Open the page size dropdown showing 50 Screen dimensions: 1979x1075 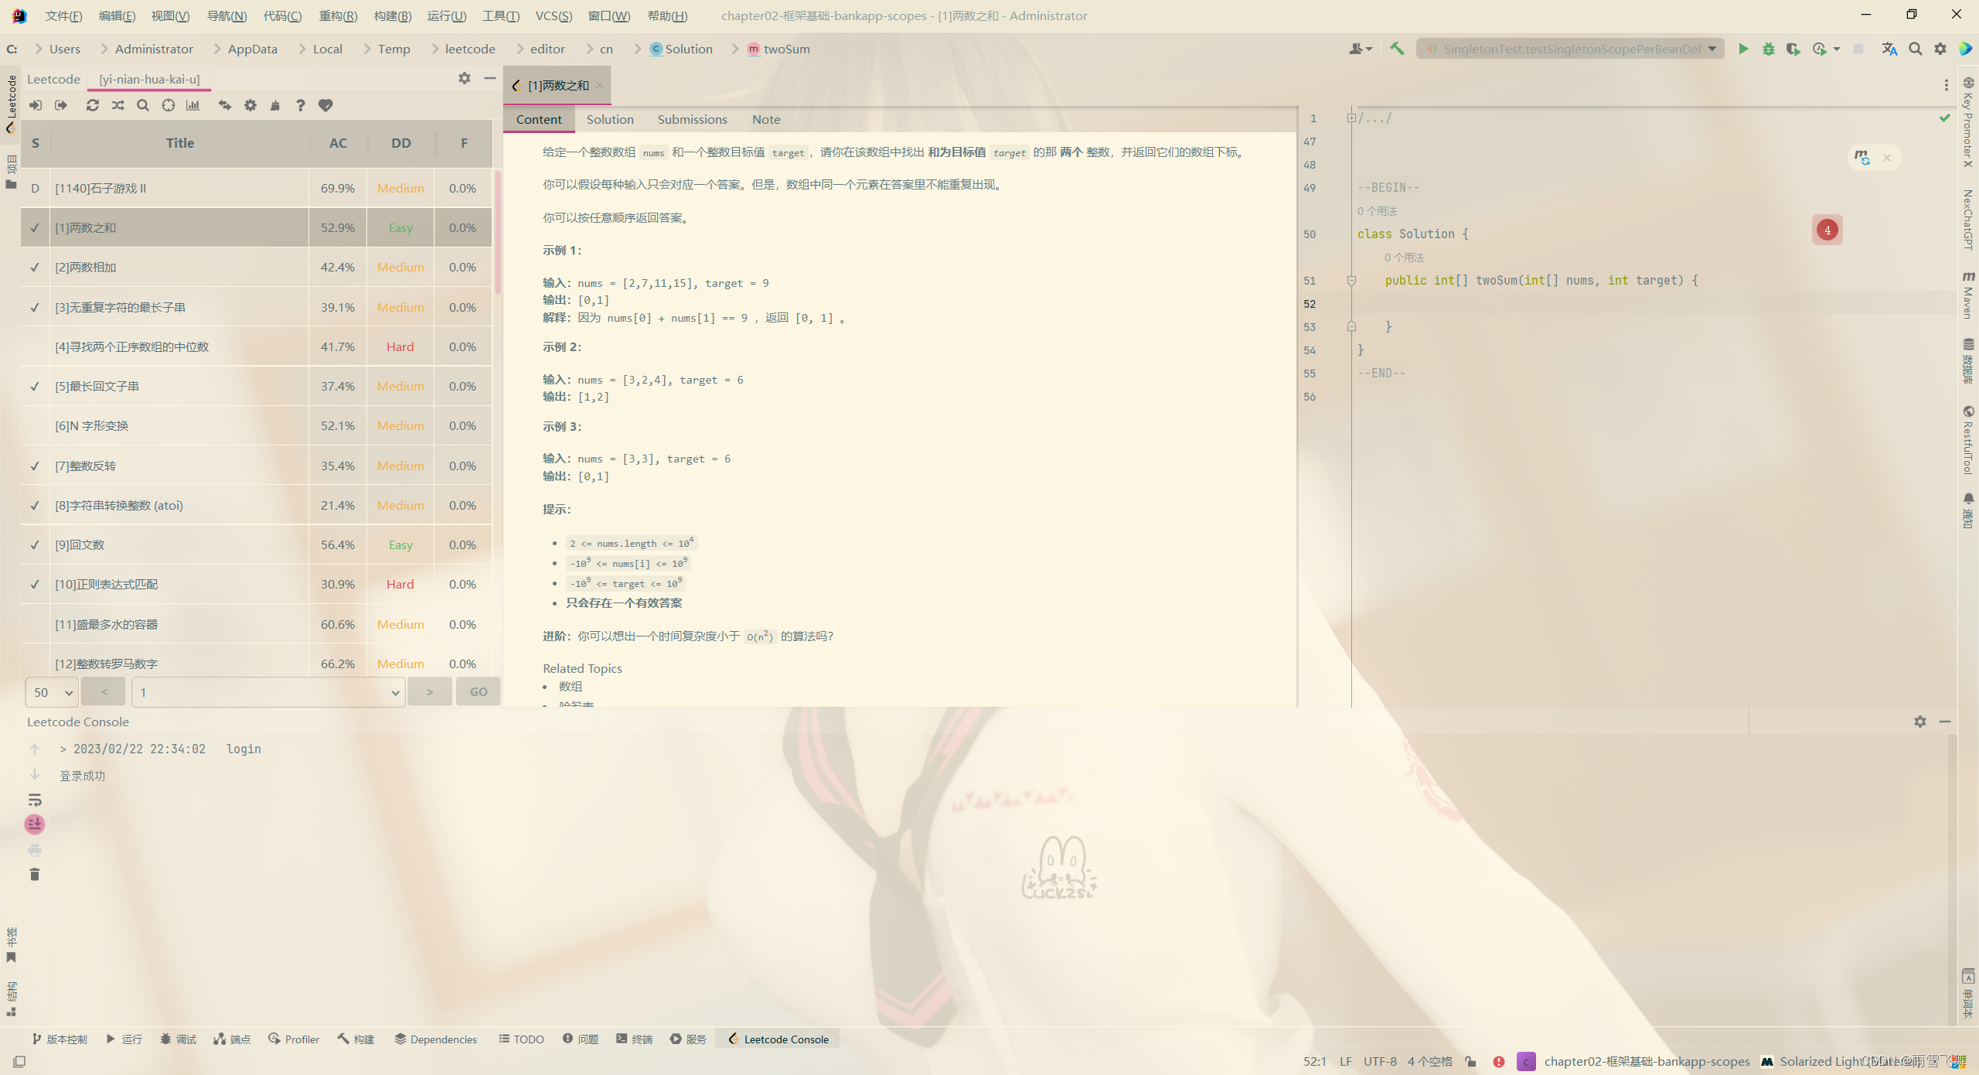52,692
